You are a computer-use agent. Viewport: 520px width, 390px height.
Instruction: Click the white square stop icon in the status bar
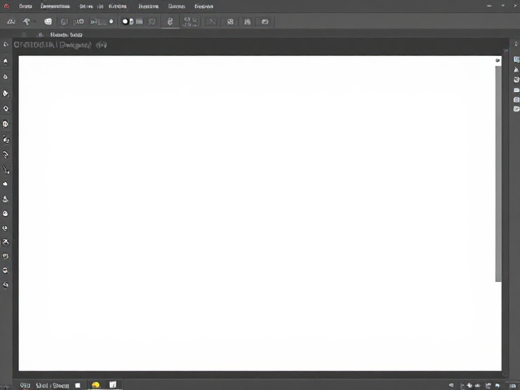(x=78, y=385)
